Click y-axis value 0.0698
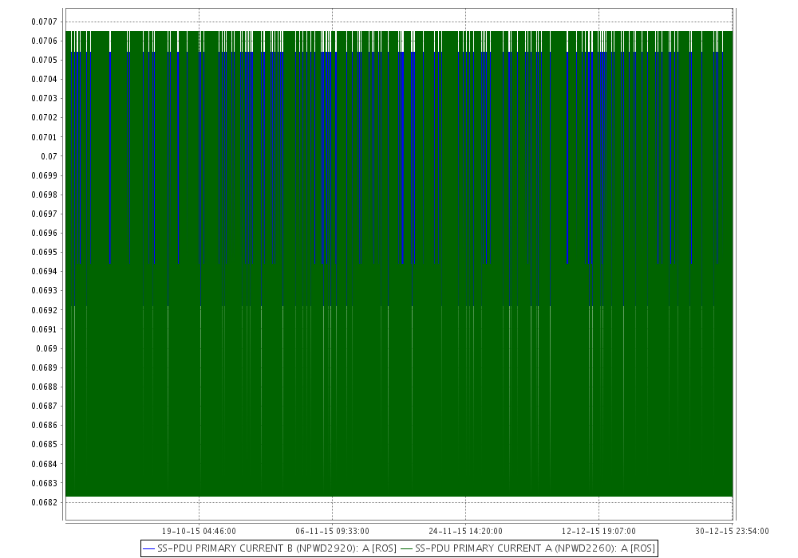Image resolution: width=798 pixels, height=558 pixels. click(x=44, y=195)
